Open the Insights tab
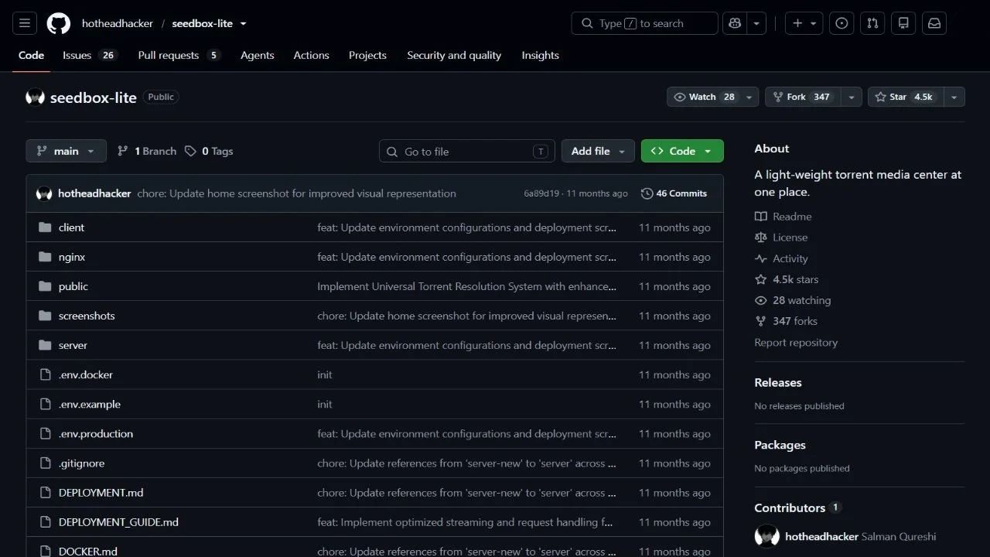 pyautogui.click(x=540, y=55)
